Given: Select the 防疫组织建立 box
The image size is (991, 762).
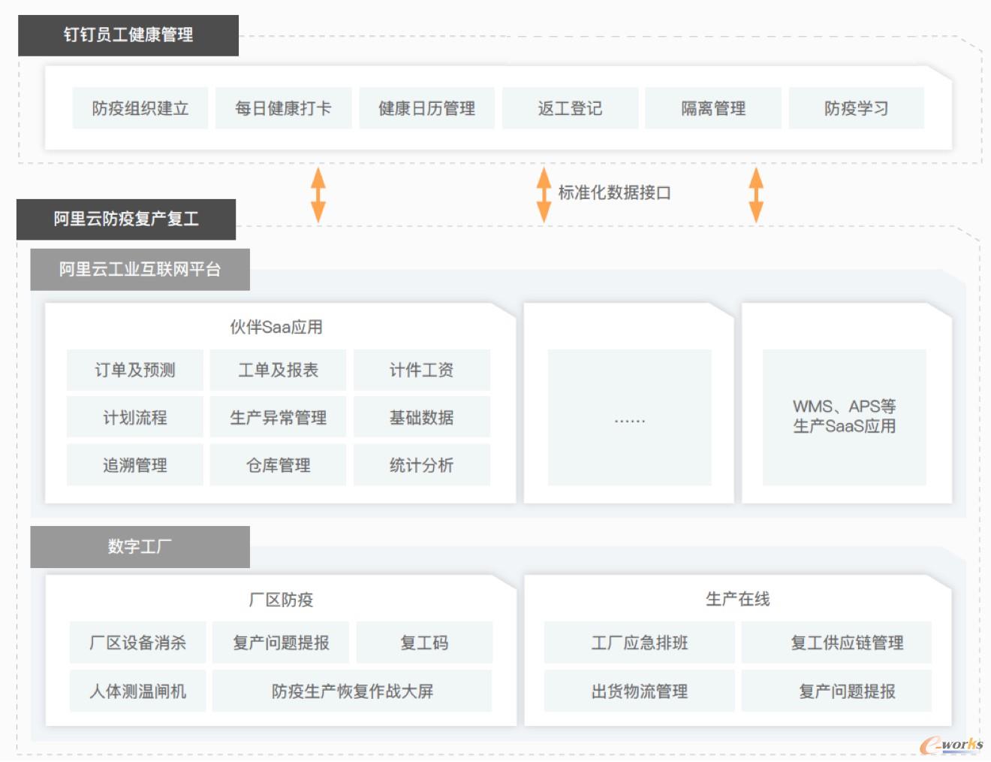Looking at the screenshot, I should (140, 108).
